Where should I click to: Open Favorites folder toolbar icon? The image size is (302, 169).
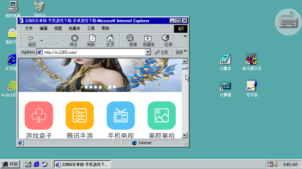tap(148, 39)
